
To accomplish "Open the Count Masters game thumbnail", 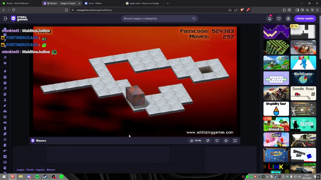I will coord(303,63).
